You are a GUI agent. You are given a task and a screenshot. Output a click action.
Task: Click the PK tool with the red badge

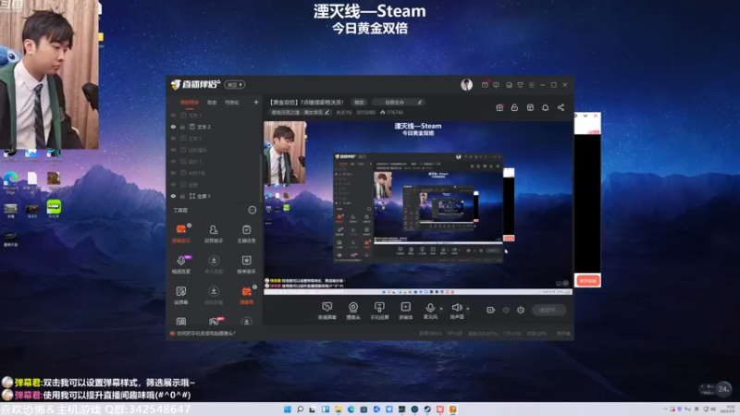(x=214, y=321)
